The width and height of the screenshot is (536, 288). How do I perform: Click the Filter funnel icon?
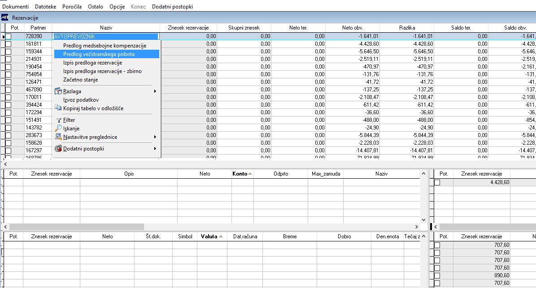click(x=59, y=120)
